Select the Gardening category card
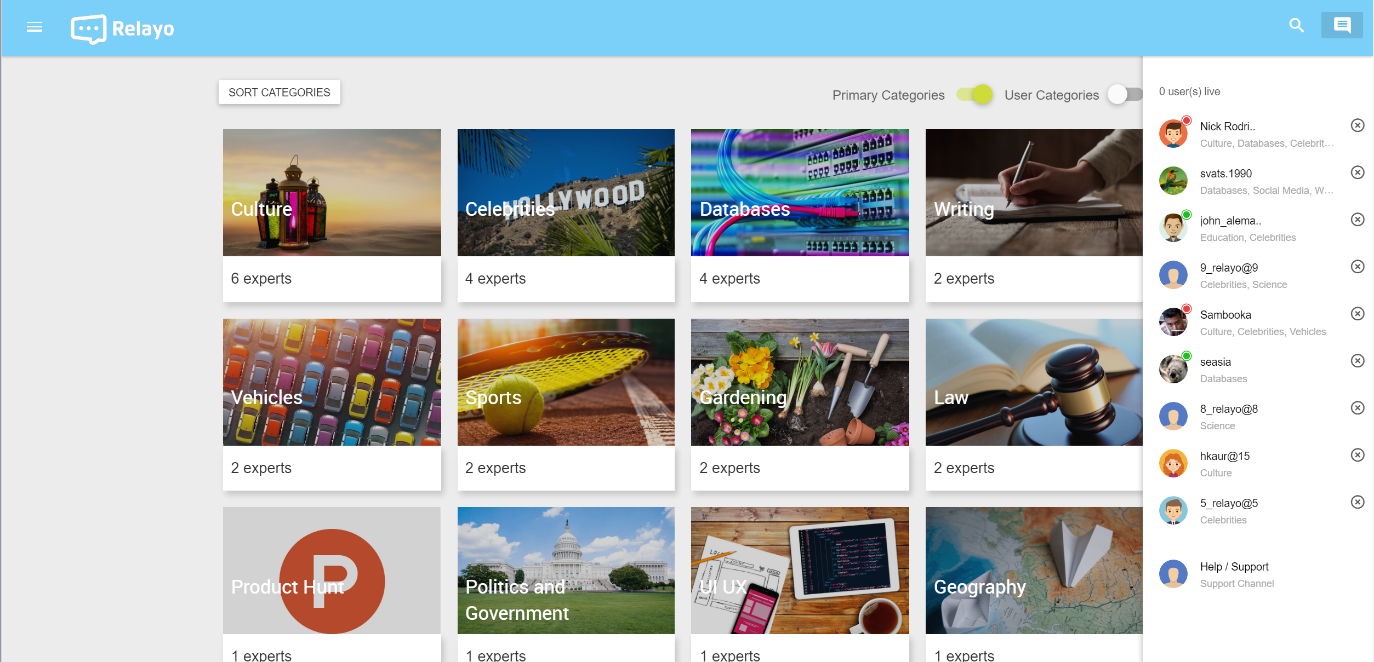Screen dimensions: 1374x662 (x=800, y=404)
